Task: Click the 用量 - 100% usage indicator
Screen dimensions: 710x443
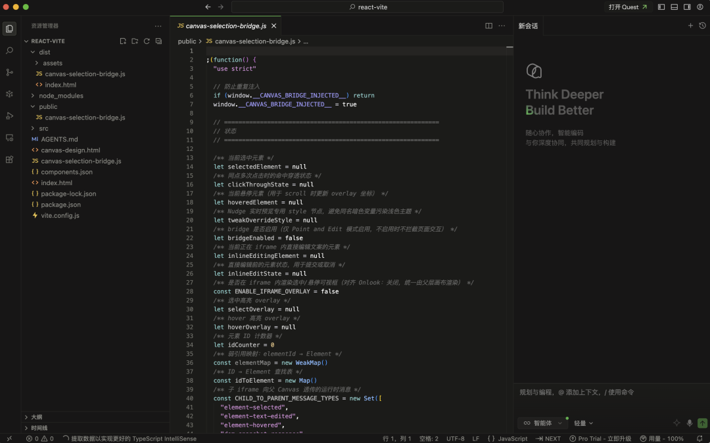Action: pyautogui.click(x=661, y=438)
